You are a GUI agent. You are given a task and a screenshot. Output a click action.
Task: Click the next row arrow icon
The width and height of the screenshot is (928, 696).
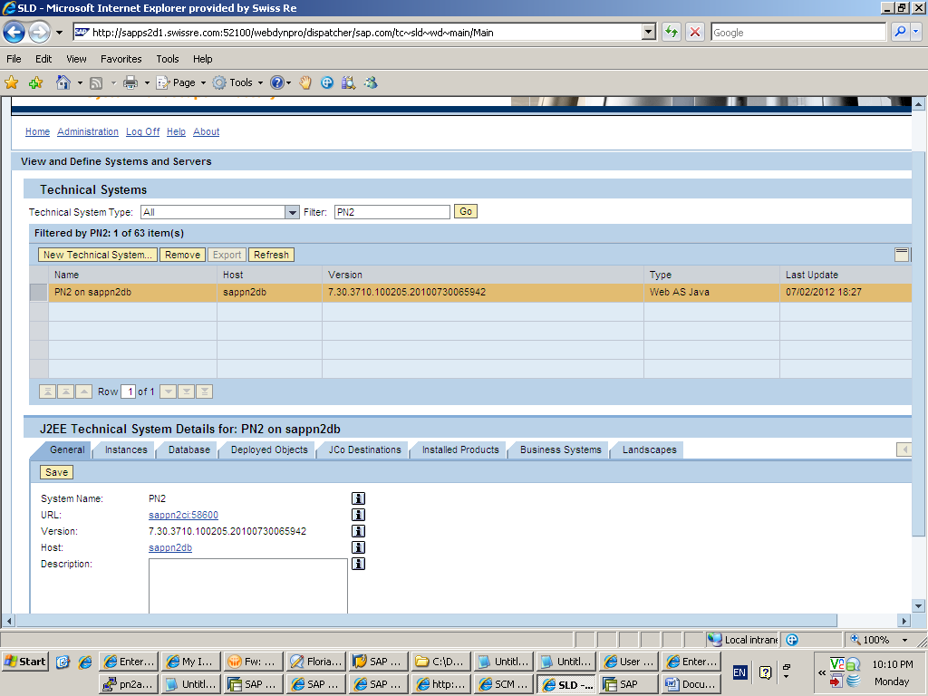[x=168, y=391]
